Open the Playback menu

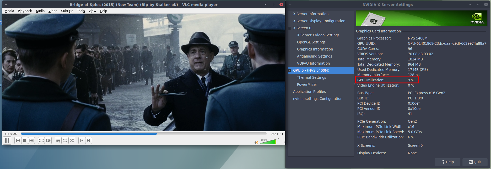[25, 11]
